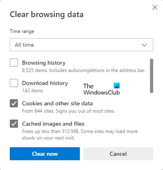Click the 8,525 items description text
Image resolution: width=163 pixels, height=170 pixels.
click(84, 70)
